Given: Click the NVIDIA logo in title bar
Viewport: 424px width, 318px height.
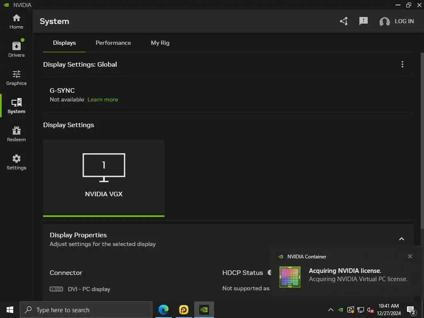Looking at the screenshot, I should [x=6, y=5].
